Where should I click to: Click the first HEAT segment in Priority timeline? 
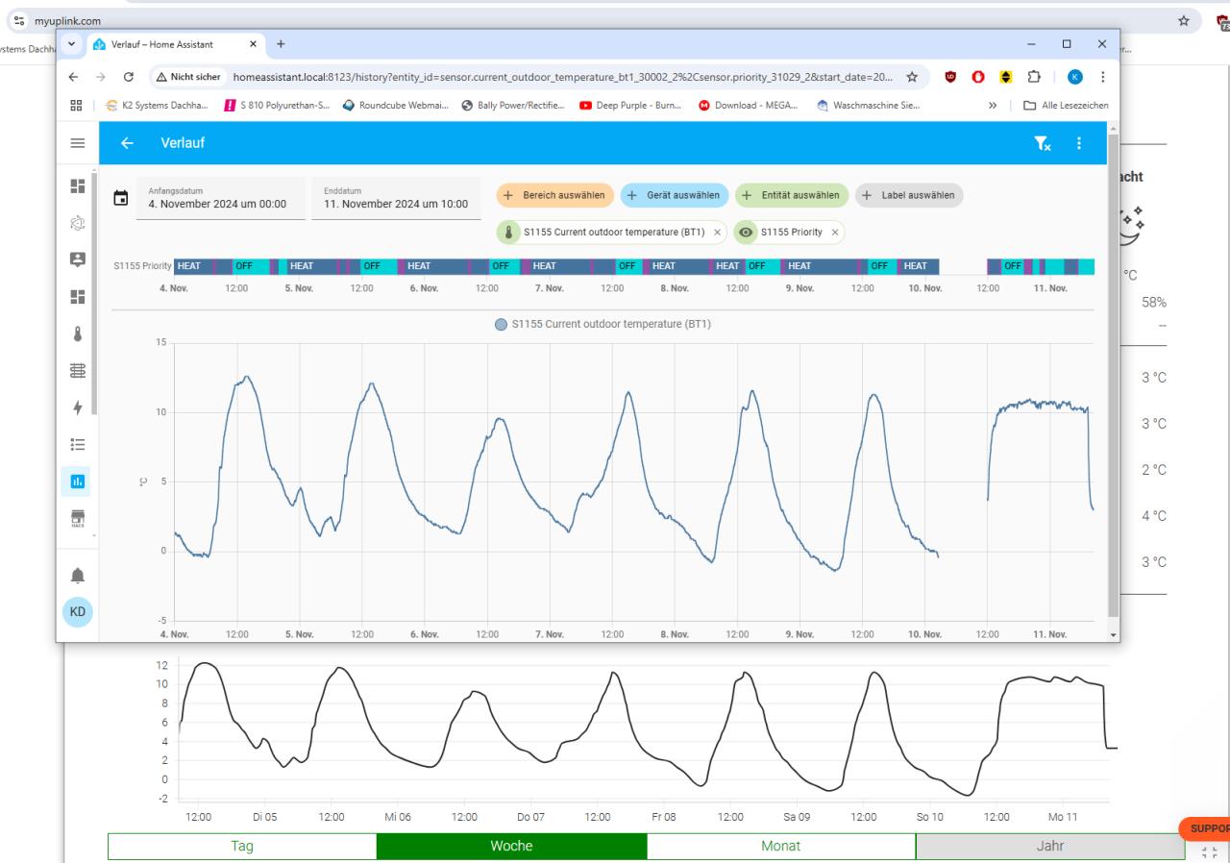pos(193,266)
